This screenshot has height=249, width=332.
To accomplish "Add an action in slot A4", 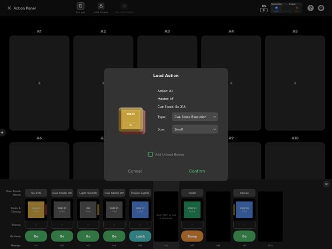I will [231, 83].
